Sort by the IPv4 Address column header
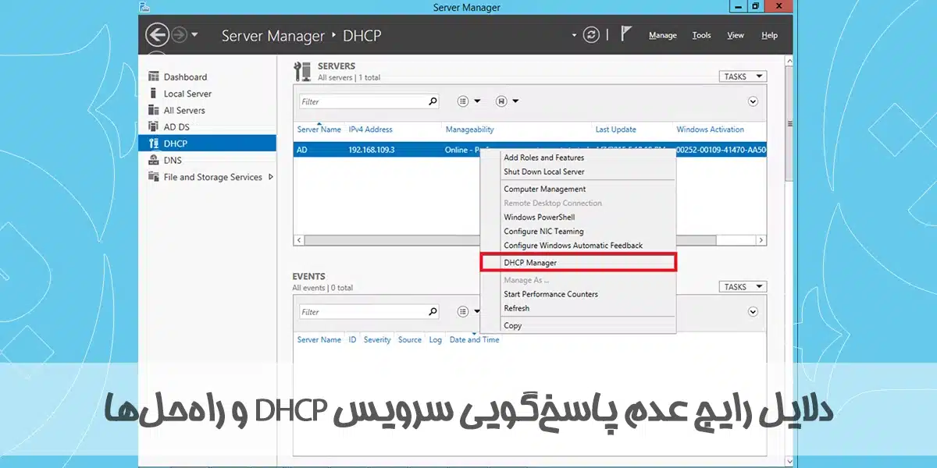Image resolution: width=937 pixels, height=468 pixels. pos(370,129)
